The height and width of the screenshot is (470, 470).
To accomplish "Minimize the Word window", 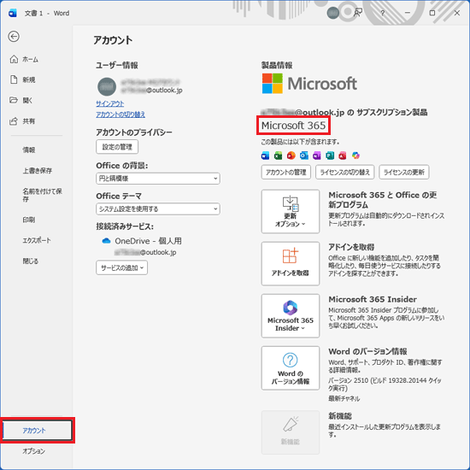I will tap(408, 13).
